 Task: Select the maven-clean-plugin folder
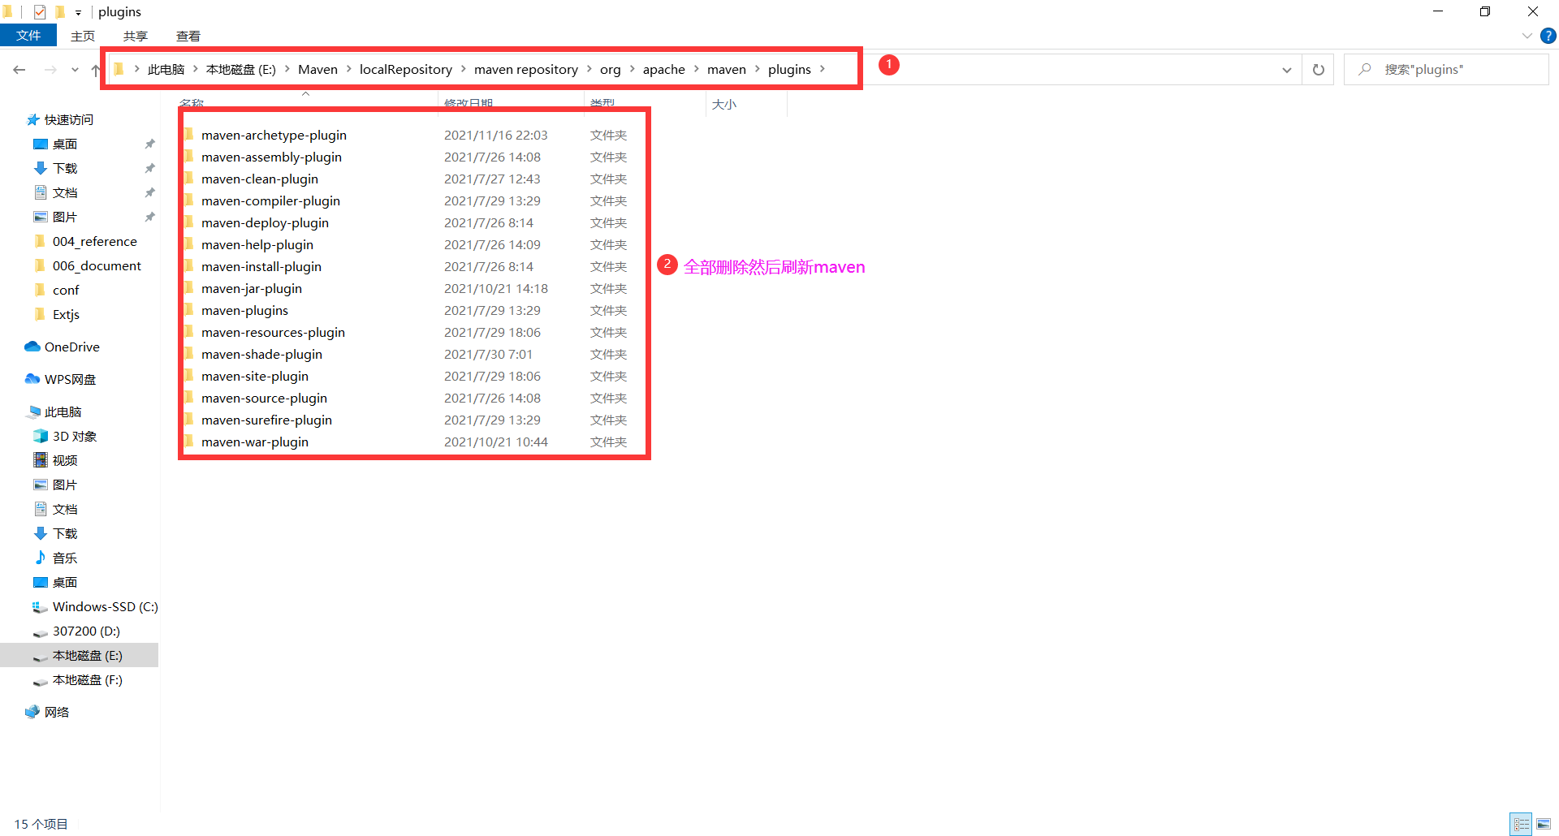(x=260, y=179)
